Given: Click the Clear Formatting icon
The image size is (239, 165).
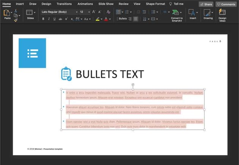Looking at the screenshot, I should 108,12.
